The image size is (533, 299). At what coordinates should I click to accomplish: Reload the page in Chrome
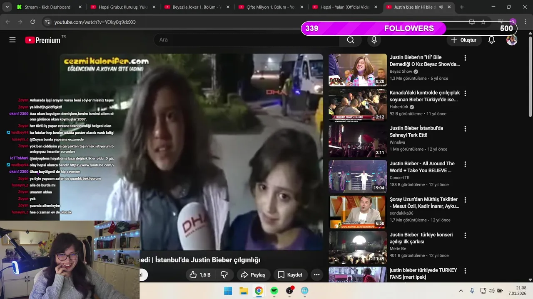pyautogui.click(x=32, y=22)
